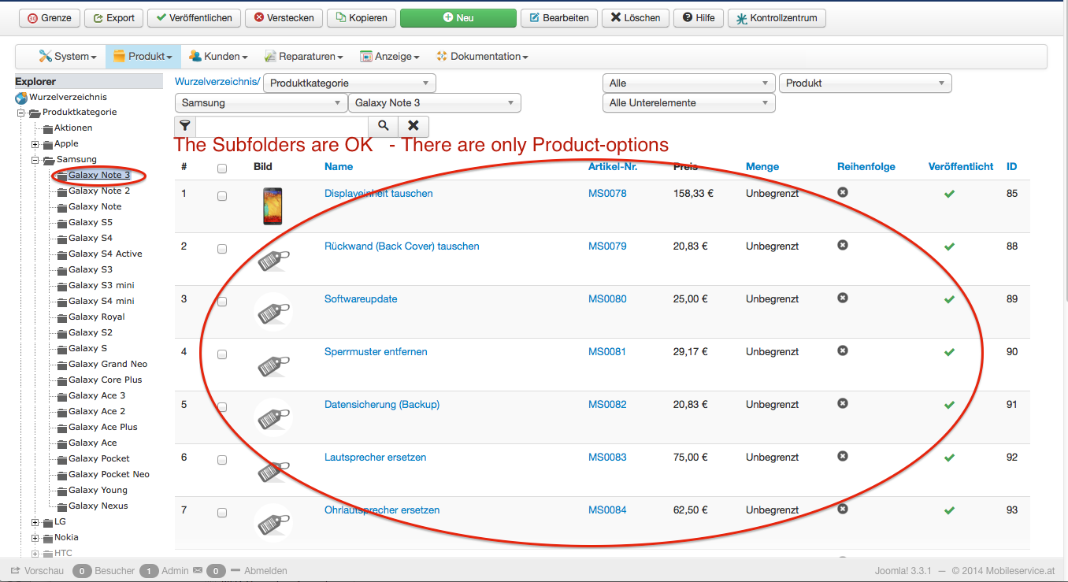Open the Produkt type dropdown
1068x582 pixels.
point(866,83)
